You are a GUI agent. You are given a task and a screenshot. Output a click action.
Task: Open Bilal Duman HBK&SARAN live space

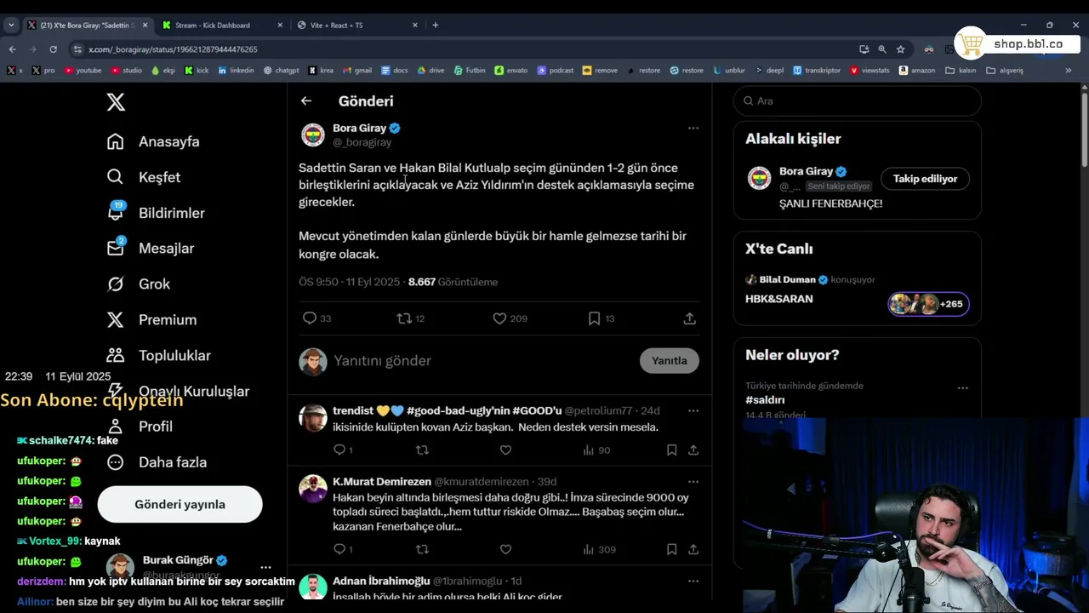[x=857, y=289]
